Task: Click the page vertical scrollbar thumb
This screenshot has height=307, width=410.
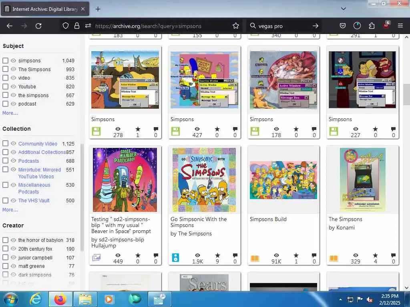Action: pyautogui.click(x=406, y=94)
